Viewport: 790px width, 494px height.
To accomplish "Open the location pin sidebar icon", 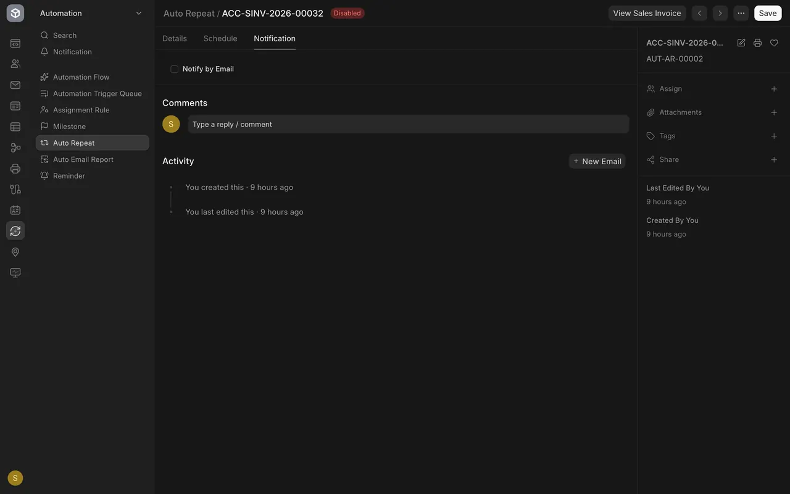I will [15, 252].
